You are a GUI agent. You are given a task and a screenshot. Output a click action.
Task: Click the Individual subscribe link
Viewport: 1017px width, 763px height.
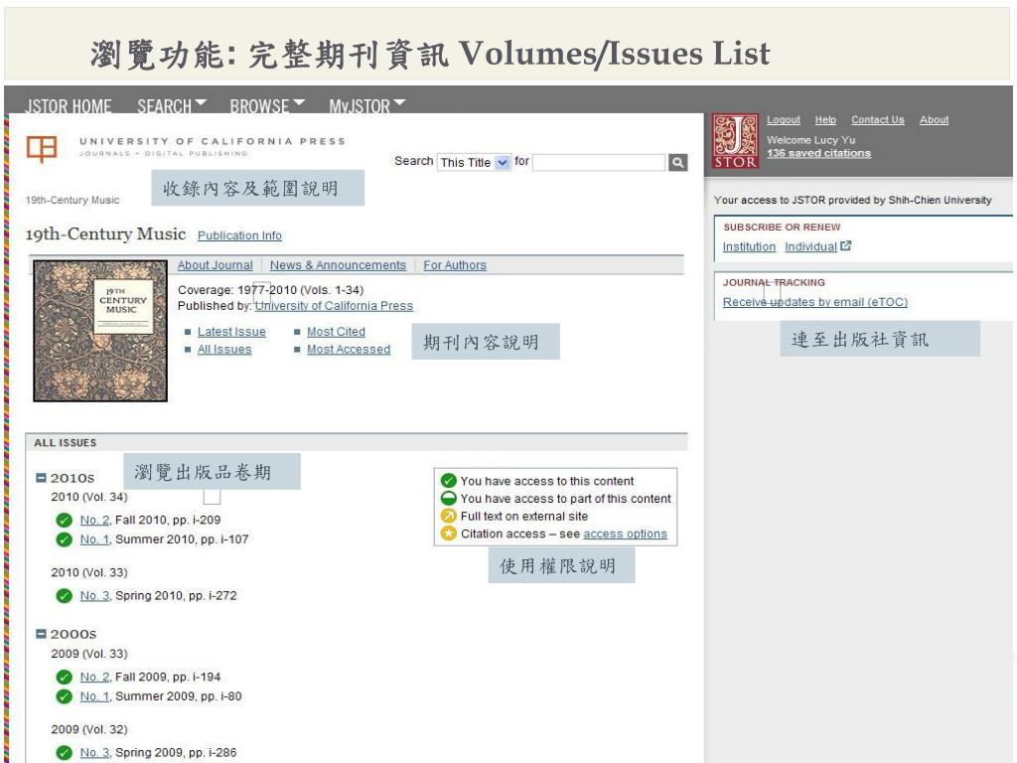810,246
